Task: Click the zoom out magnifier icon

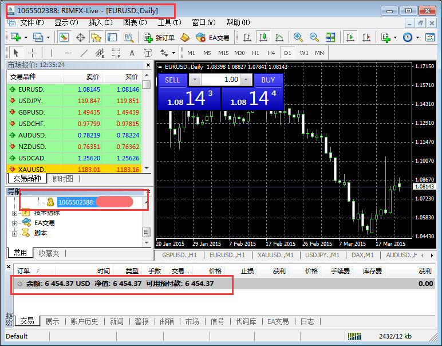Action: click(314, 38)
